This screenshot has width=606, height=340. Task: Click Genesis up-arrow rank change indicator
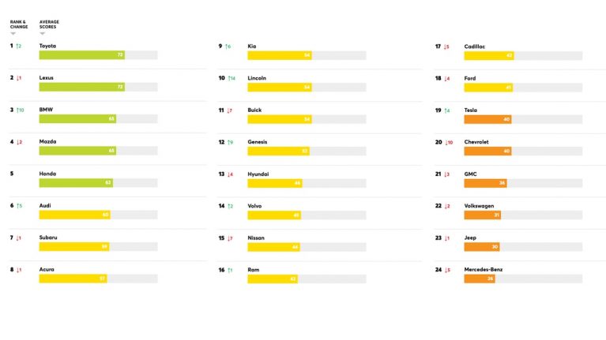click(229, 143)
